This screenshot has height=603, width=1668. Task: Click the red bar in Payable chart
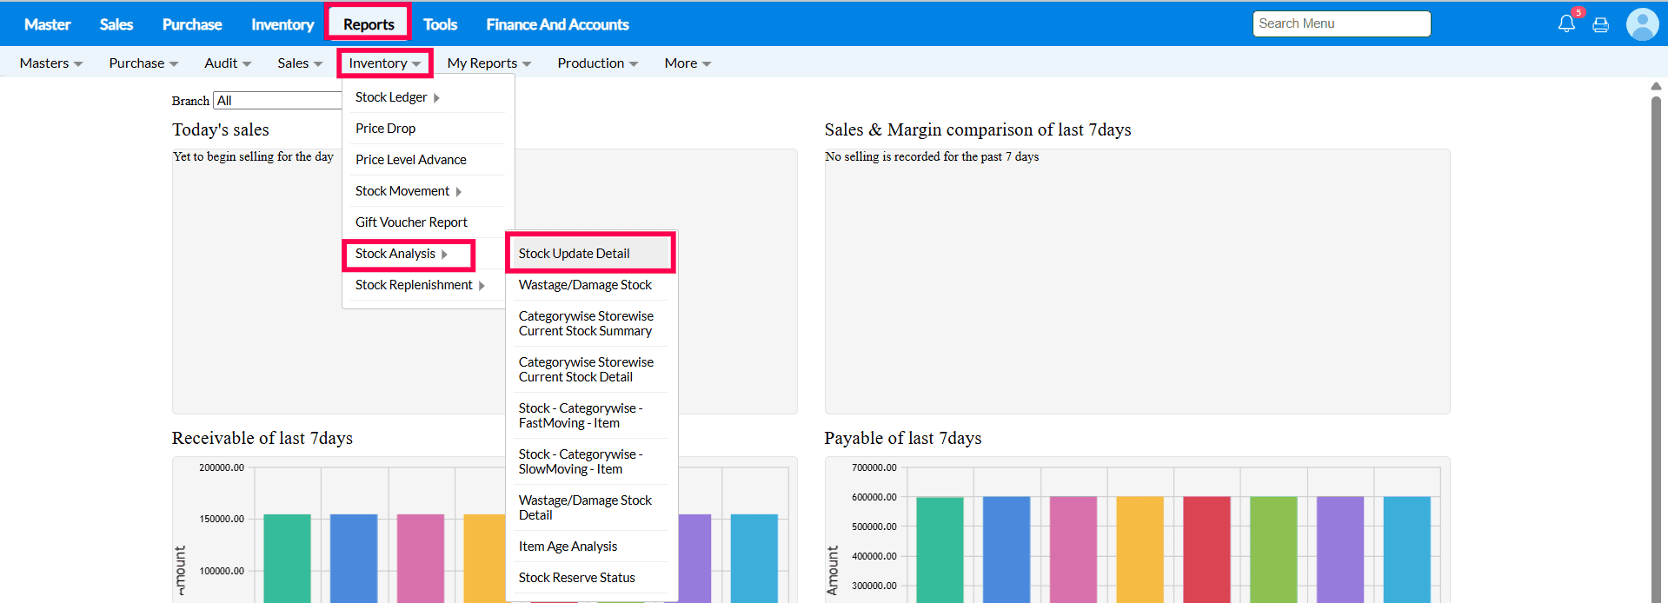(x=1206, y=547)
